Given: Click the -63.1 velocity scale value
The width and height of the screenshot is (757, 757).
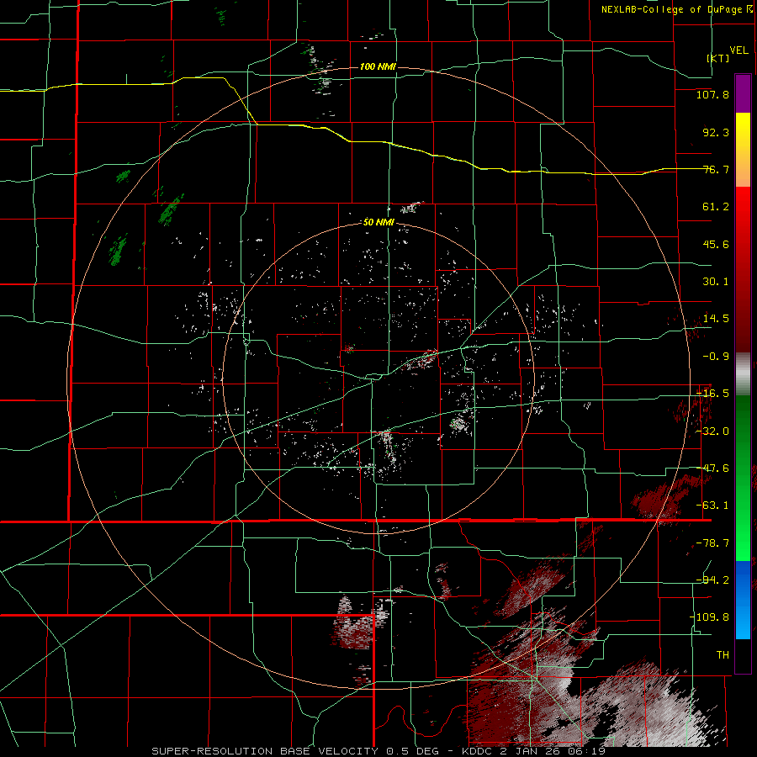Looking at the screenshot, I should click(712, 506).
